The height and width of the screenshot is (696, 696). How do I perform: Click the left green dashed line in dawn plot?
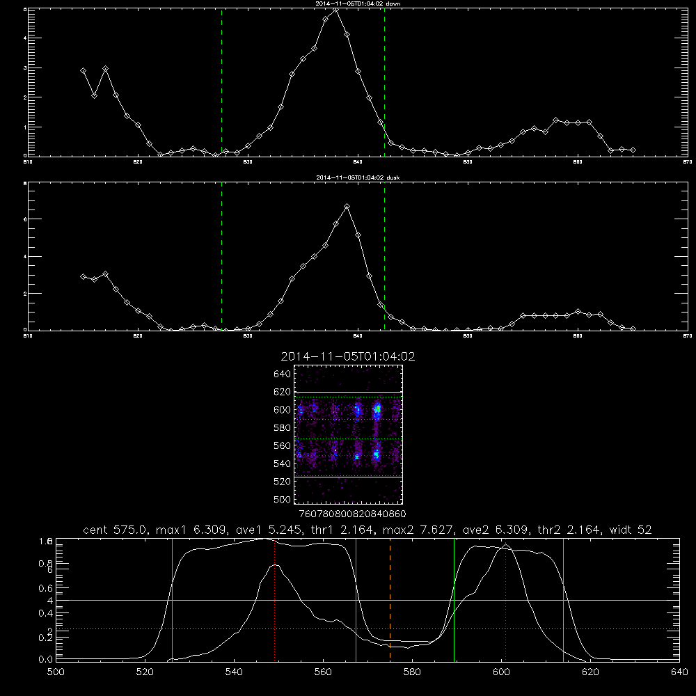(221, 82)
